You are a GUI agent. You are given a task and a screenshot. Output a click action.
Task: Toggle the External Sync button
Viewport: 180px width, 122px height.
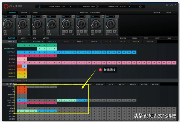[97, 7]
